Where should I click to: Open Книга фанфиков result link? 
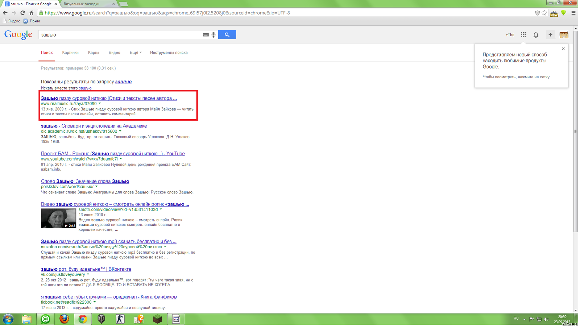click(109, 297)
